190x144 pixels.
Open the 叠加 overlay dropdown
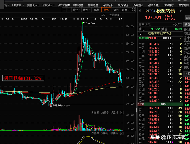pyautogui.click(x=86, y=10)
